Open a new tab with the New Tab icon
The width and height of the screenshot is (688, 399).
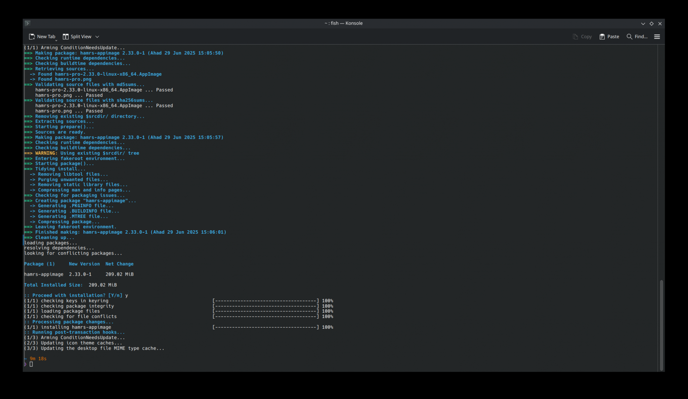pos(32,37)
